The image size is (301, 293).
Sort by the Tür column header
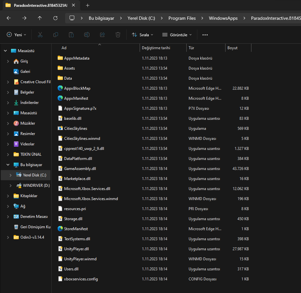click(x=191, y=48)
